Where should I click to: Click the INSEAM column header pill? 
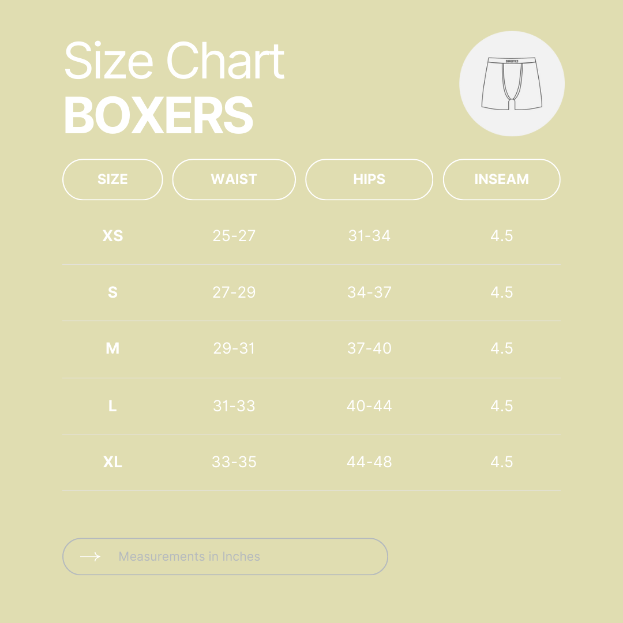(x=501, y=179)
